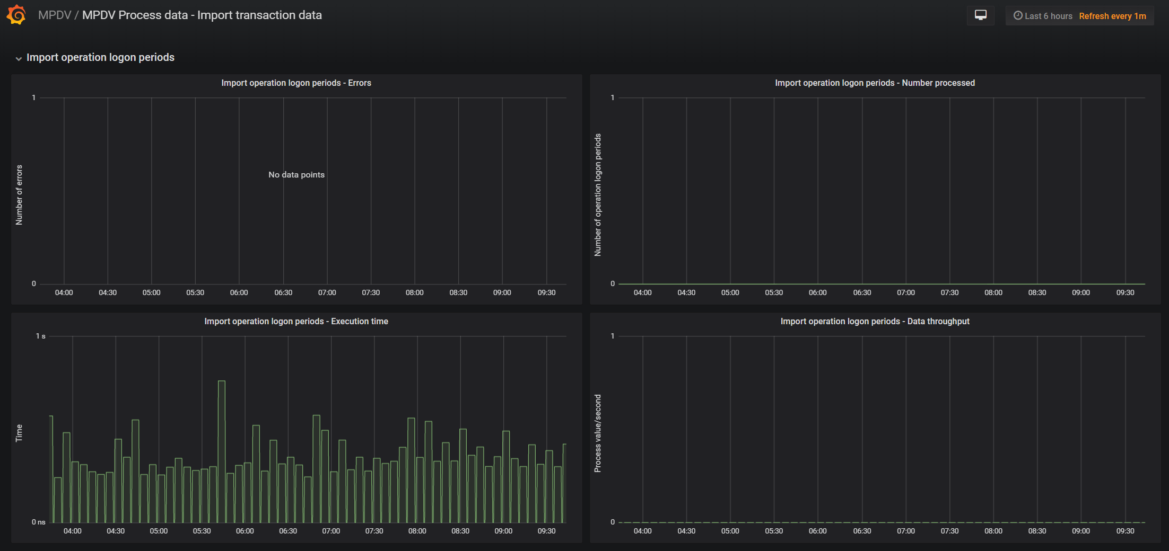The width and height of the screenshot is (1169, 551).
Task: Click the clock icon in time picker
Action: 1018,15
